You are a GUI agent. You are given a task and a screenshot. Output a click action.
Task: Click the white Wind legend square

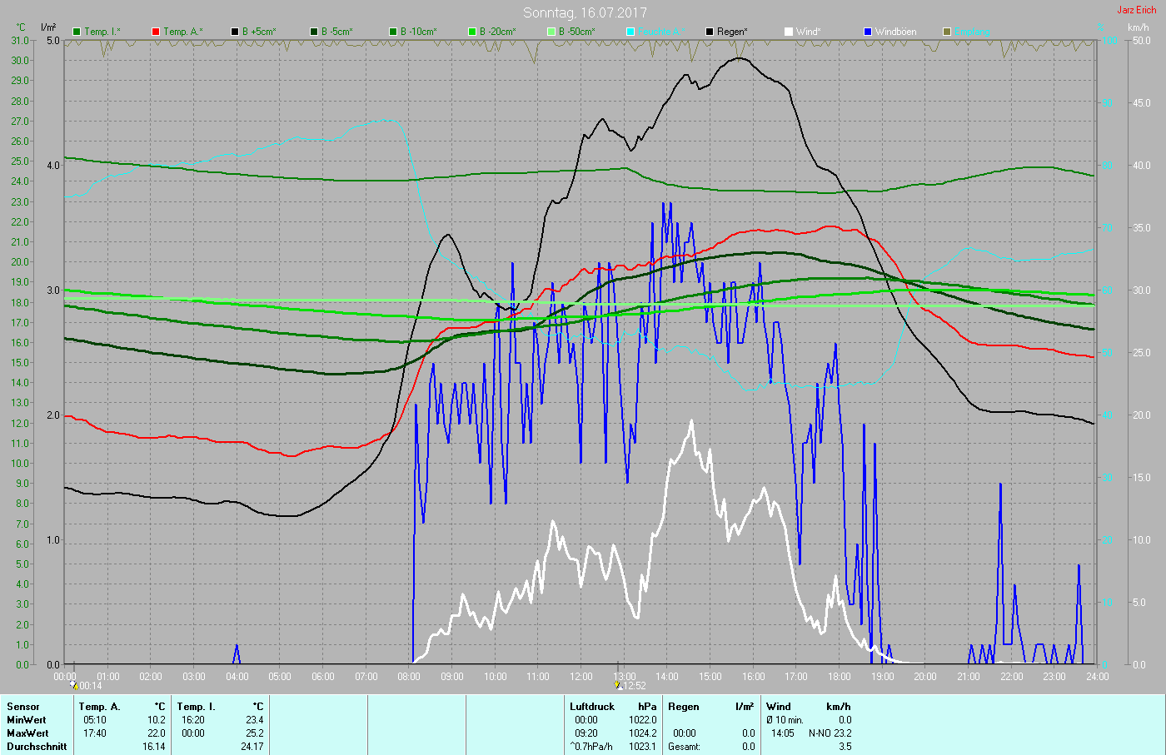coord(789,32)
